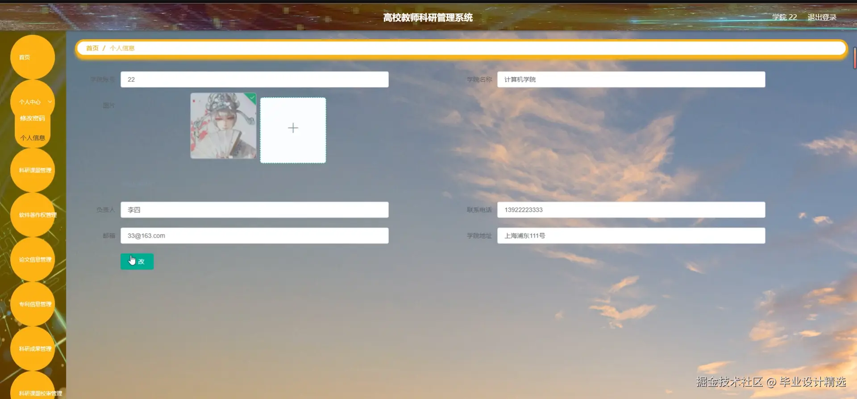Viewport: 857px width, 399px height.
Task: Click the green checkmark on uploaded image
Action: pos(253,97)
